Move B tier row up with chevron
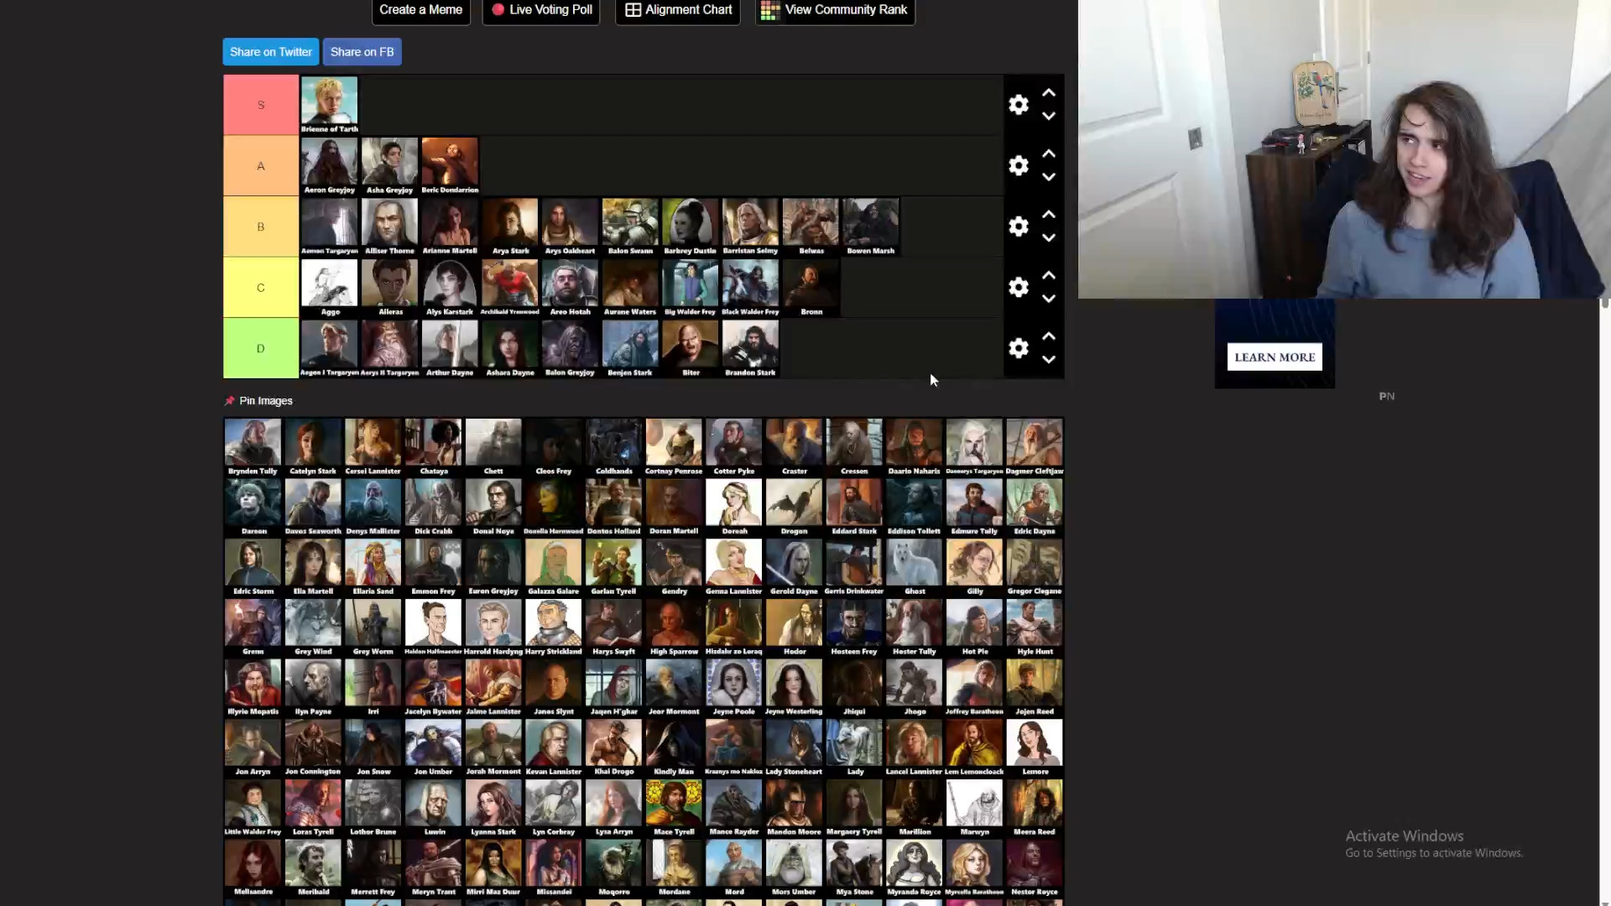This screenshot has height=906, width=1611. [x=1049, y=215]
